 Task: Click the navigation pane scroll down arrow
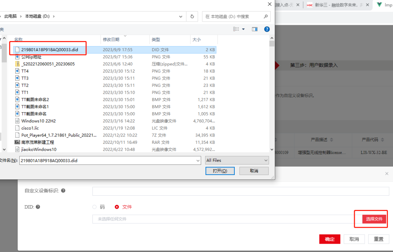tap(4, 150)
